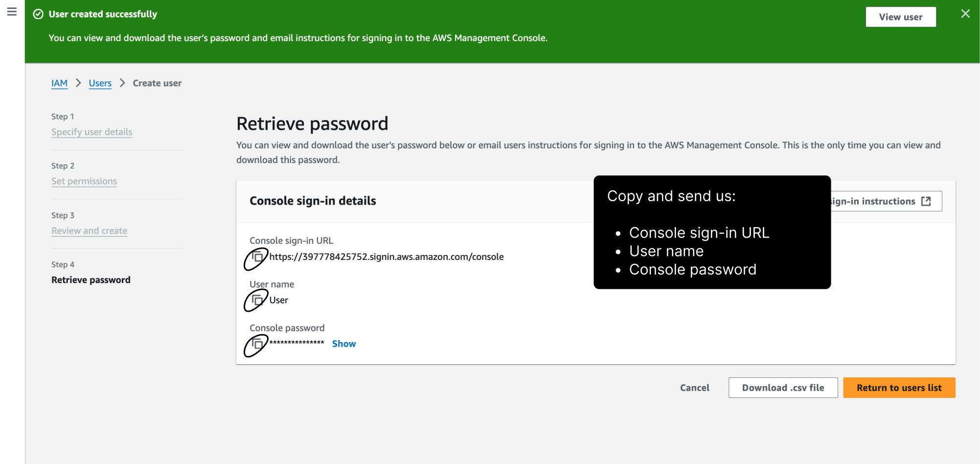Click the Retrieve password step label
This screenshot has height=464, width=980.
pos(91,280)
